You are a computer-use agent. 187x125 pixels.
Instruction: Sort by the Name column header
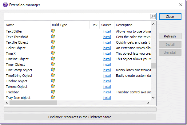27,25
